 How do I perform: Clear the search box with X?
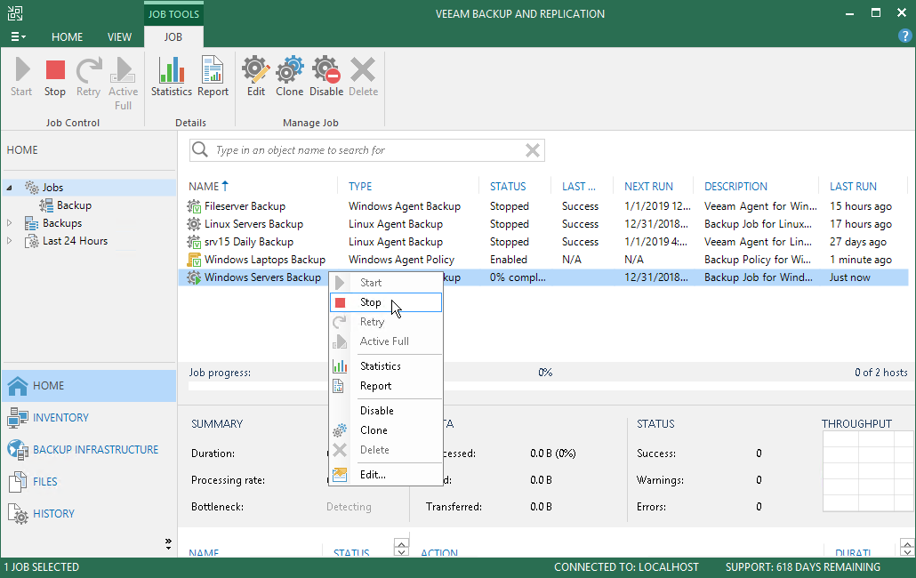pos(532,150)
